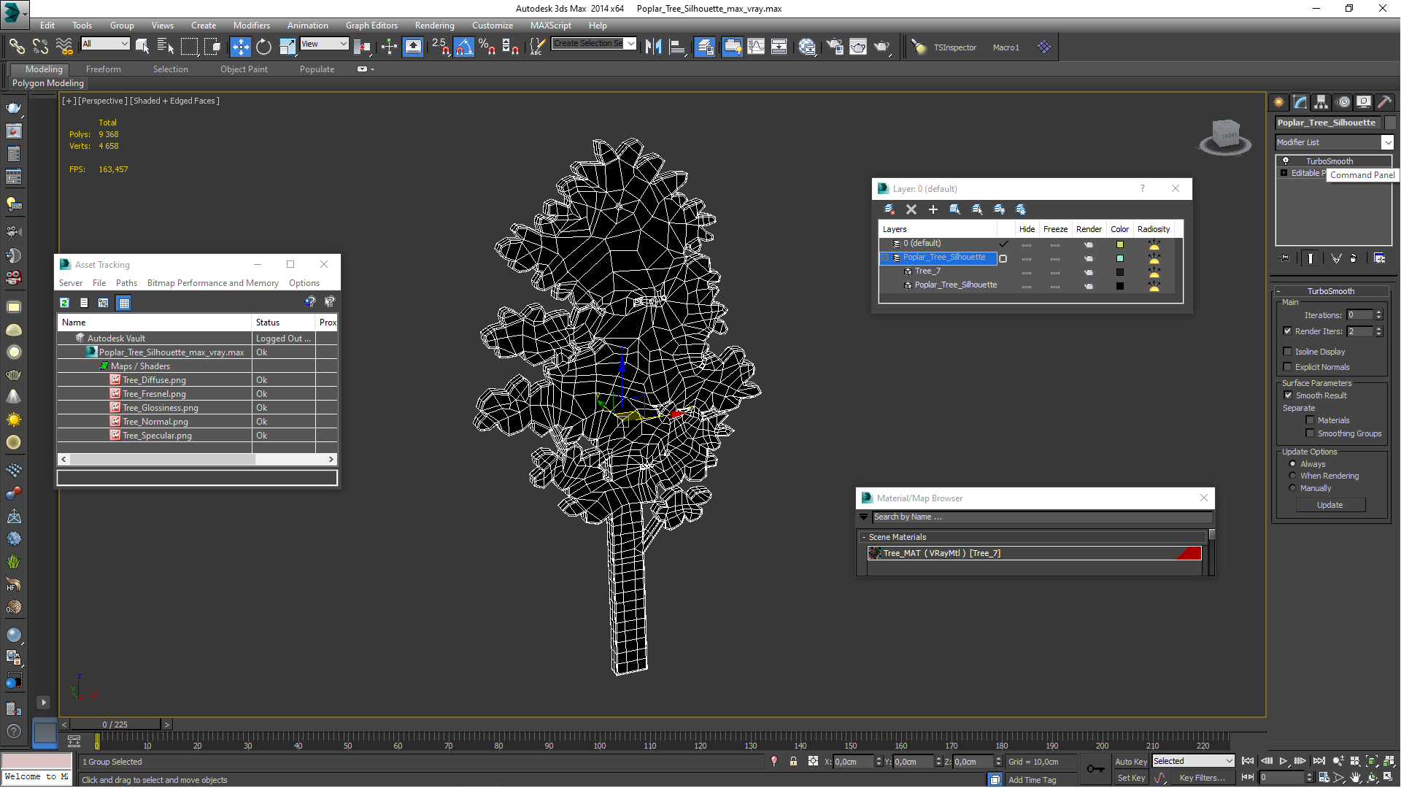Enable Explicit Normals checkbox
Image resolution: width=1401 pixels, height=788 pixels.
pyautogui.click(x=1287, y=367)
